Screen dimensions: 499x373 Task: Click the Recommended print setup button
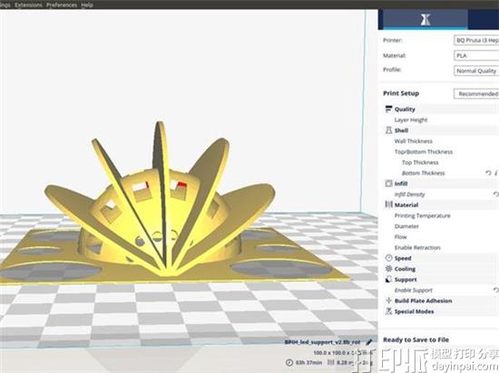[476, 94]
